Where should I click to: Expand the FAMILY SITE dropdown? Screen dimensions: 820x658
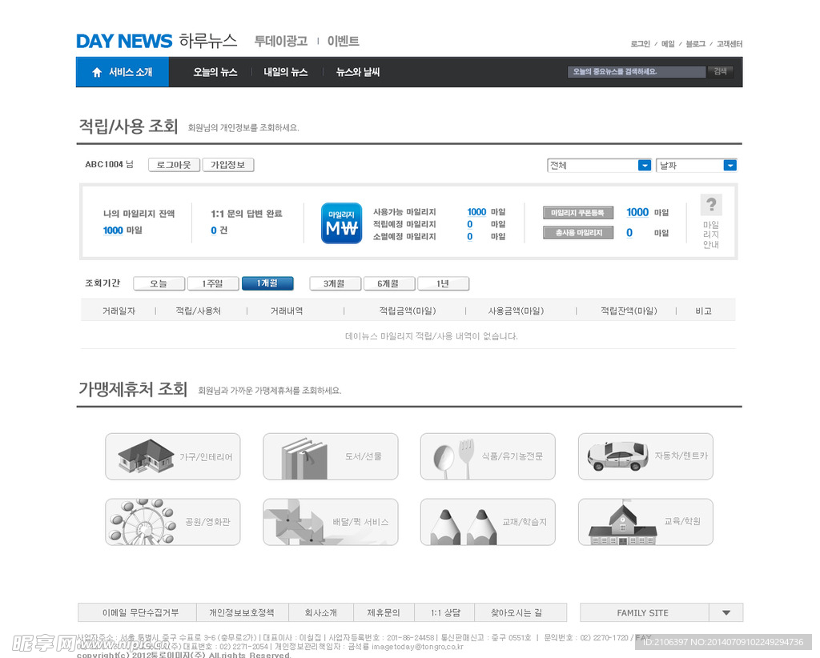click(x=726, y=613)
